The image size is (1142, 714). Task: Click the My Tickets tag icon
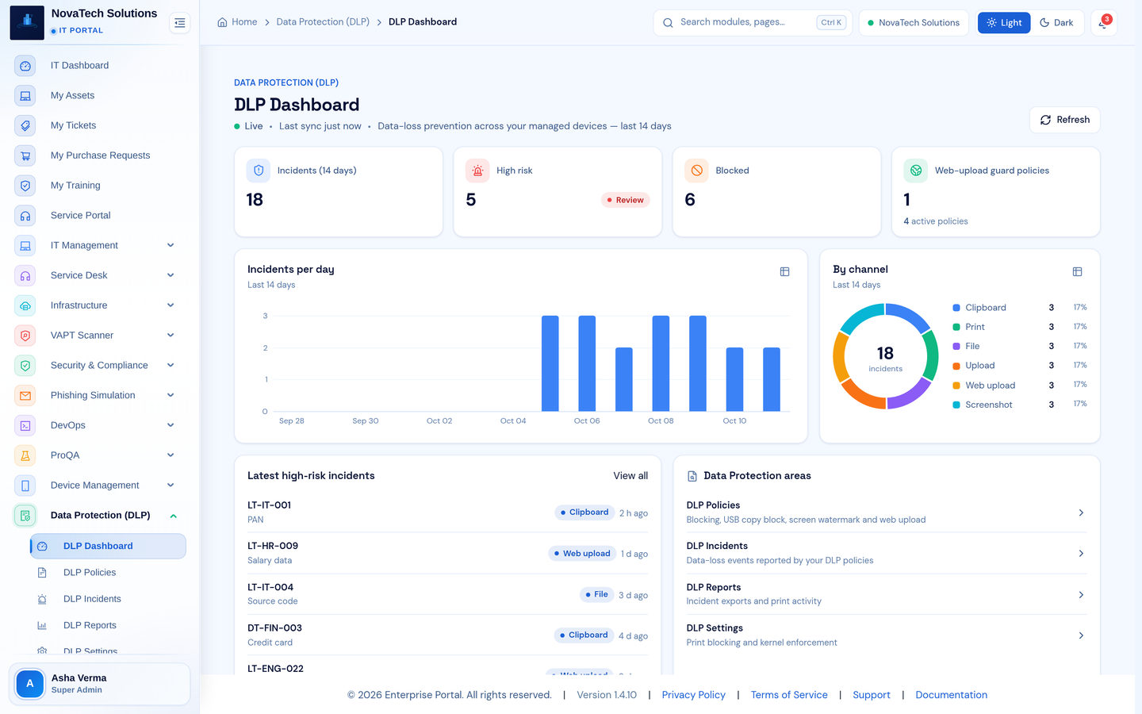(25, 125)
